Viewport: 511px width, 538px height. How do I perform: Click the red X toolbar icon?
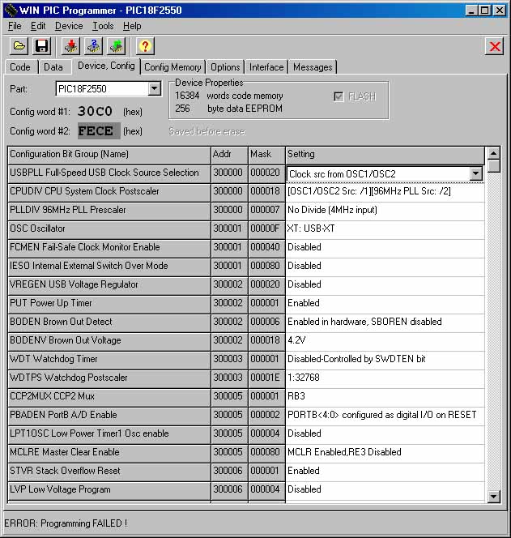click(494, 46)
